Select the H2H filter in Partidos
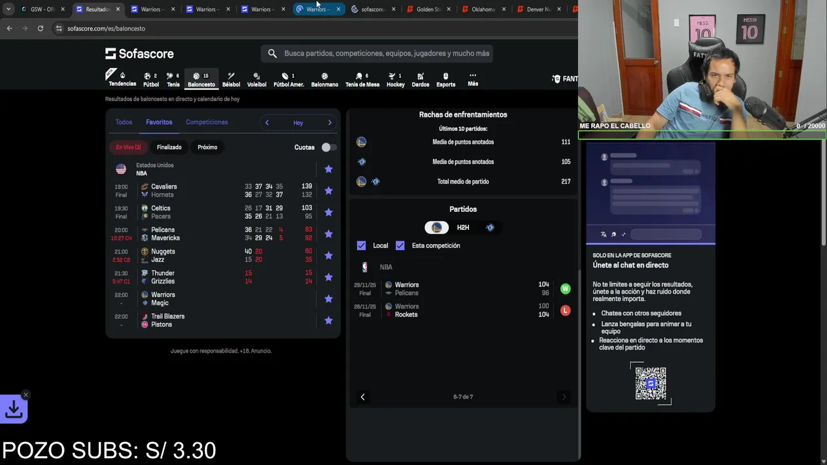 [463, 227]
